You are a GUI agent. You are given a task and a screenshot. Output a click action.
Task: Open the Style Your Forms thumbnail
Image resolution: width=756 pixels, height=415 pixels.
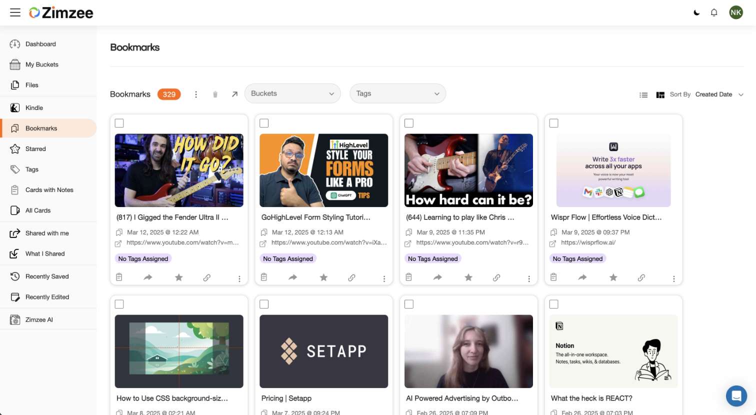pyautogui.click(x=324, y=170)
